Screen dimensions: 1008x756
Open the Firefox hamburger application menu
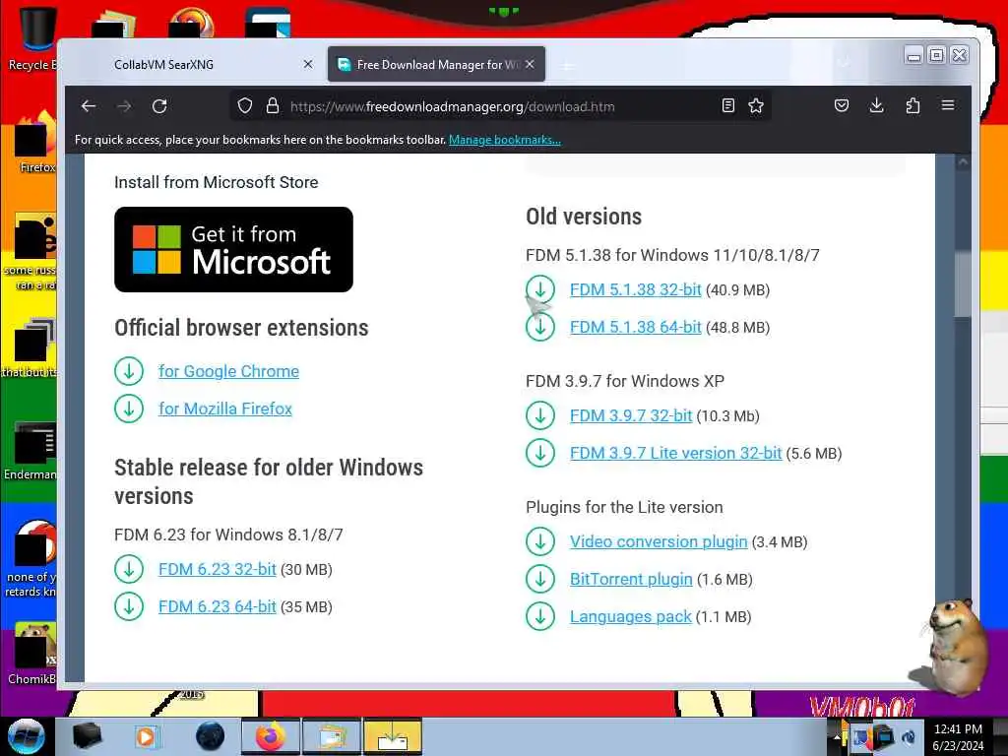948,105
